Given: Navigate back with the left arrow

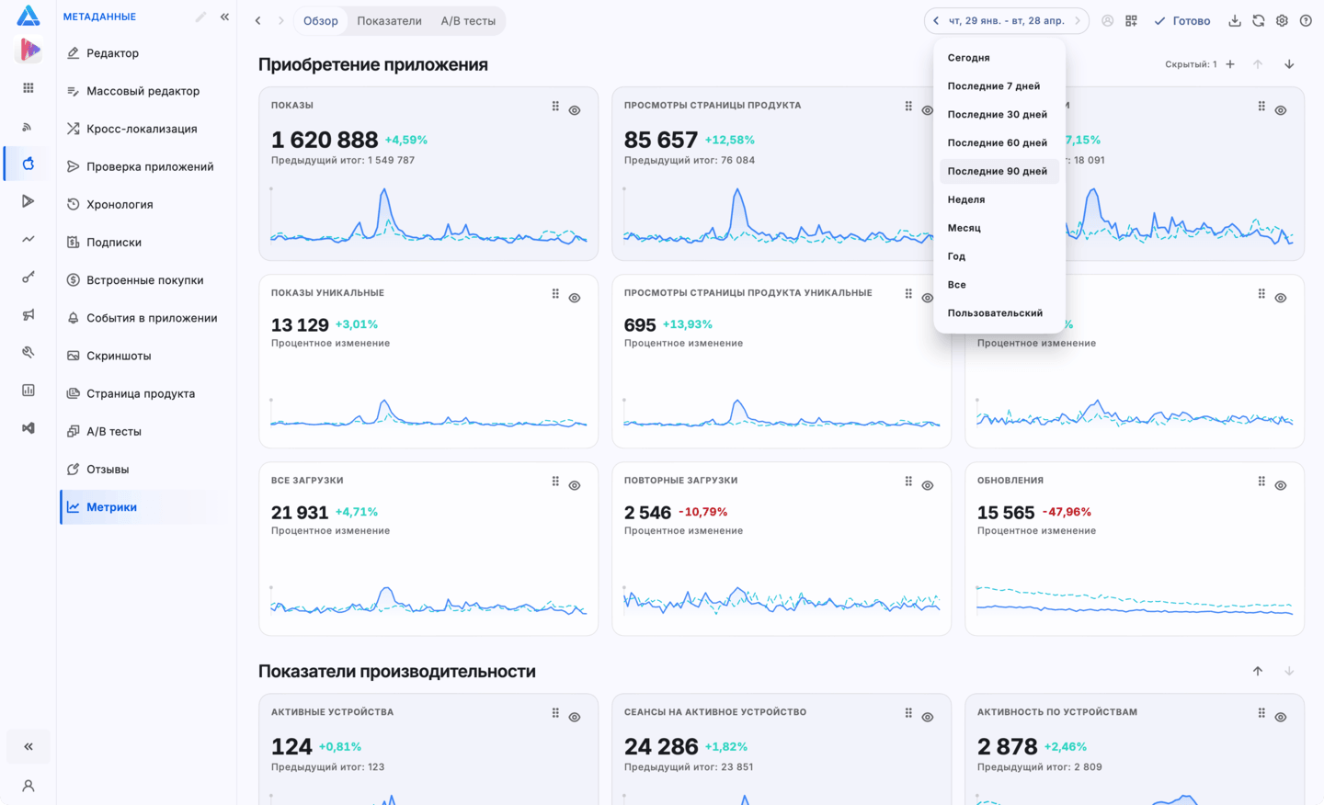Looking at the screenshot, I should pos(257,20).
